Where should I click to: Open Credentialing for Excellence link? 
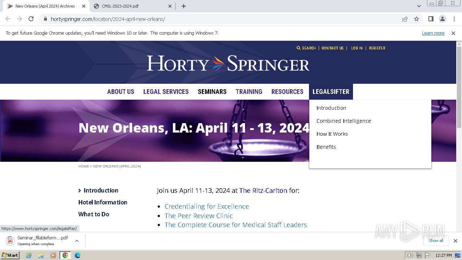207,206
